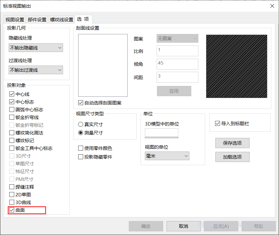The image size is (279, 235).
Task: Close the 标准视图输出 dialog
Action: pyautogui.click(x=272, y=6)
